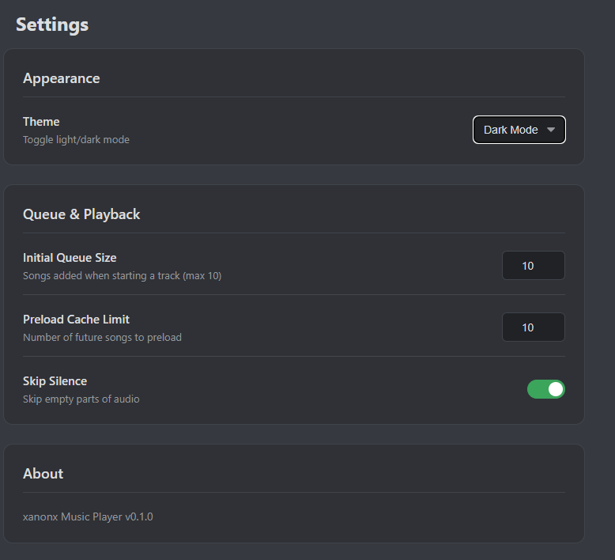Screen dimensions: 615x560
Task: Click the Theme setting label
Action: click(x=41, y=122)
